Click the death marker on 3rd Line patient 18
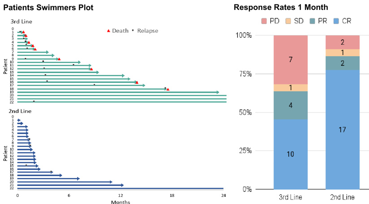The image size is (369, 204). click(x=168, y=89)
